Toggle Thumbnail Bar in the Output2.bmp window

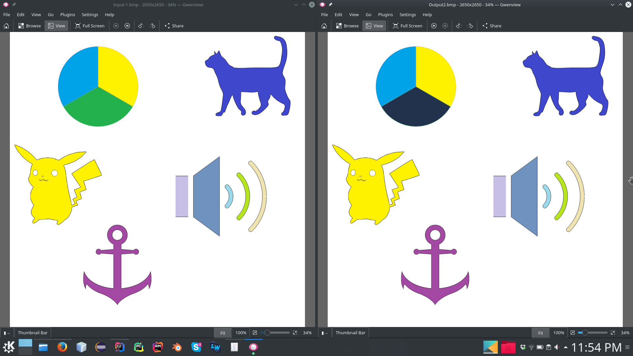[x=350, y=333]
